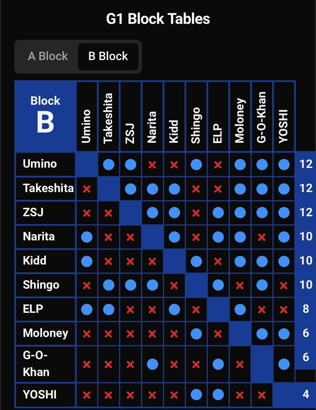Click YOSHI's 4 points total

[306, 394]
